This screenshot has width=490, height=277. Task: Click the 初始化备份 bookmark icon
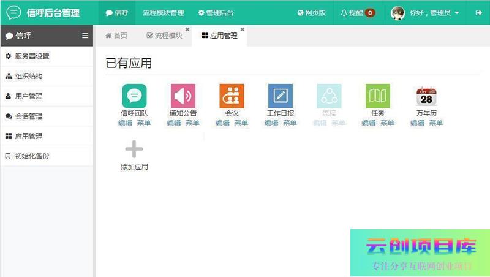point(8,156)
